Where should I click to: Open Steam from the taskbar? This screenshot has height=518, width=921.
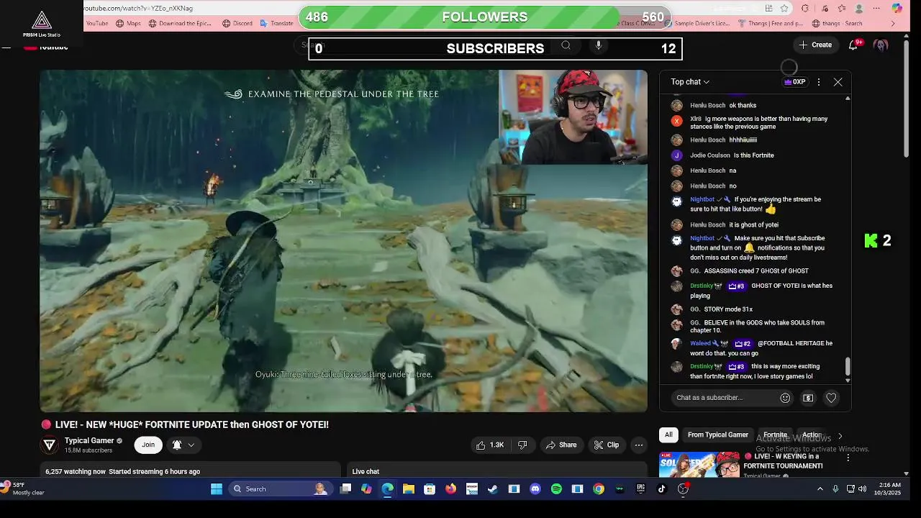point(493,489)
